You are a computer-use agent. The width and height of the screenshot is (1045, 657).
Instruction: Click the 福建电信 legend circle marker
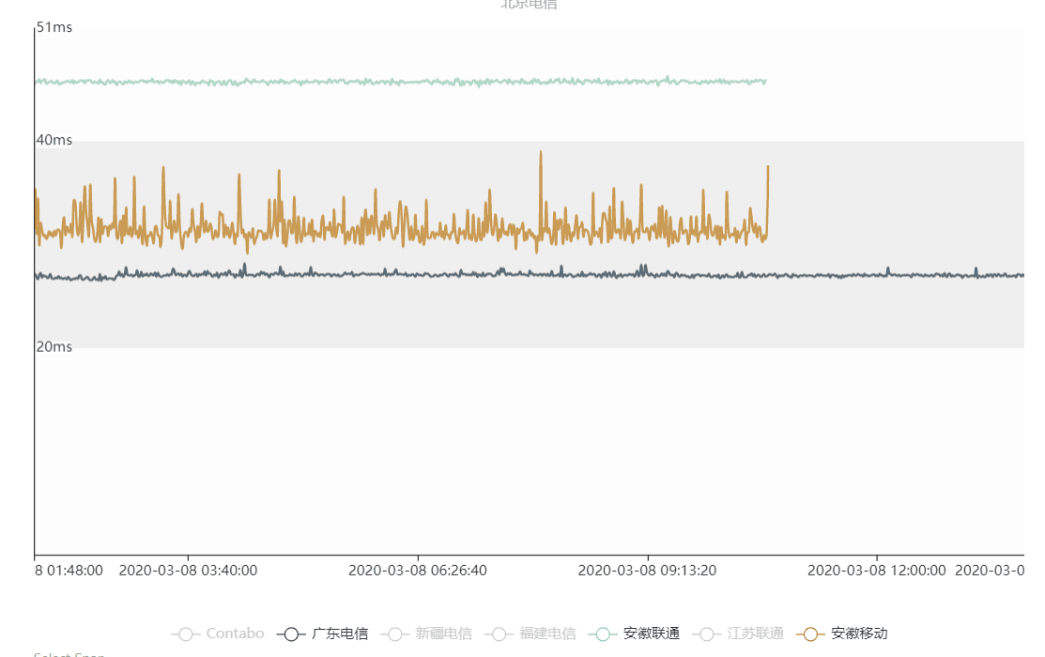499,634
